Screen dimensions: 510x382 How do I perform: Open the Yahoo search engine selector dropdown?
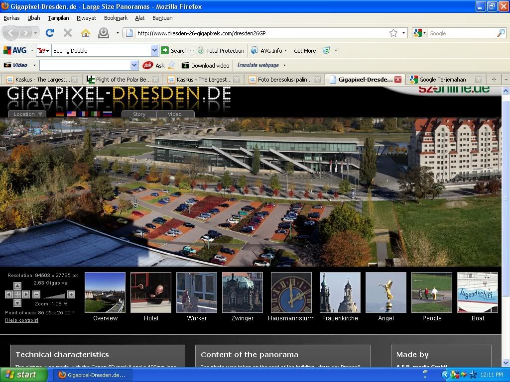[43, 50]
